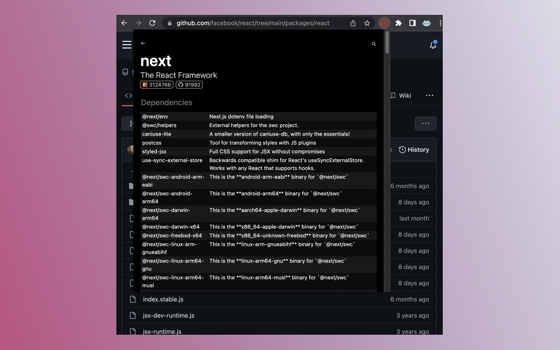
Task: Switch to the Wiki tab
Action: coord(400,95)
